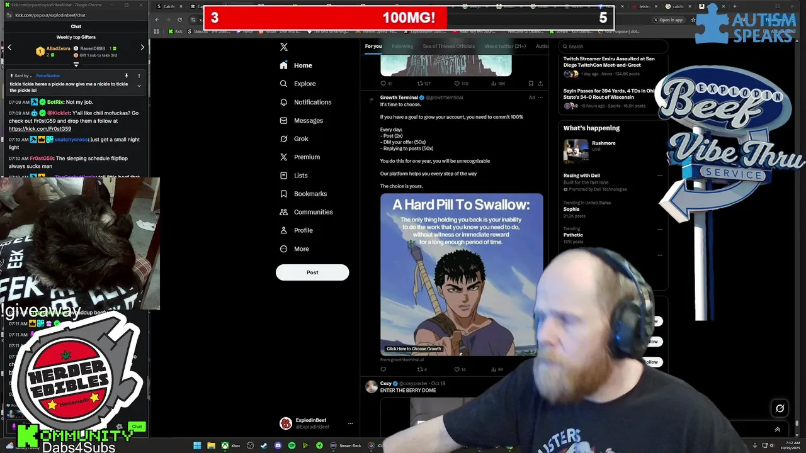This screenshot has width=806, height=453.
Task: Click Here to Choose Growth link
Action: [x=414, y=349]
